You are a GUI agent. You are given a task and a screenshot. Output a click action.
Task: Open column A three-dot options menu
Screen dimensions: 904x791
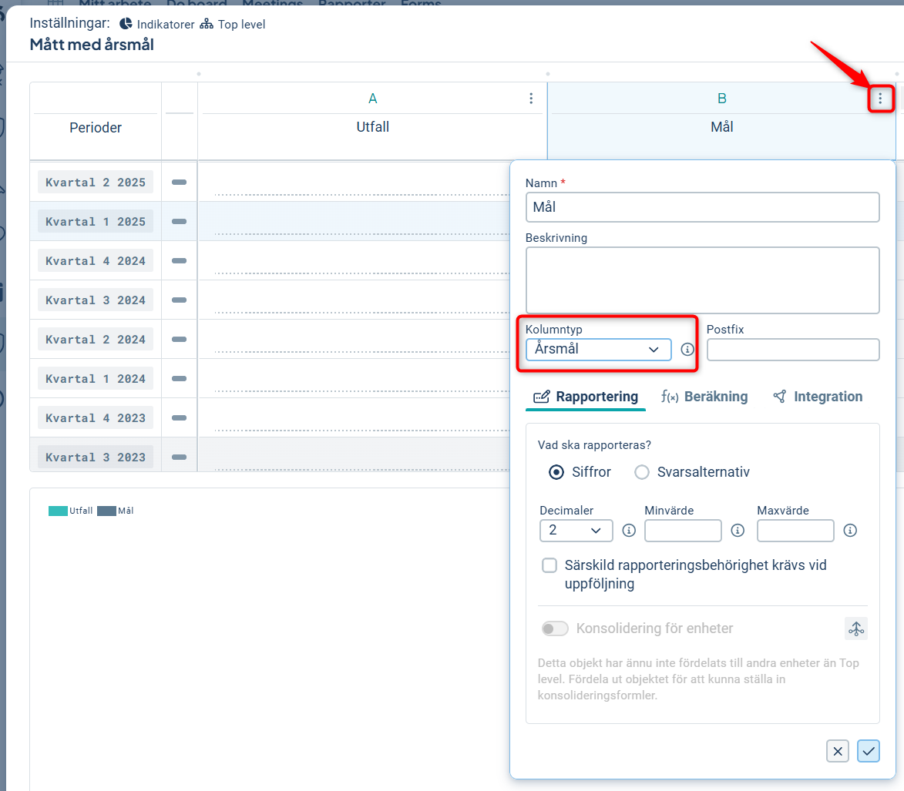coord(531,99)
